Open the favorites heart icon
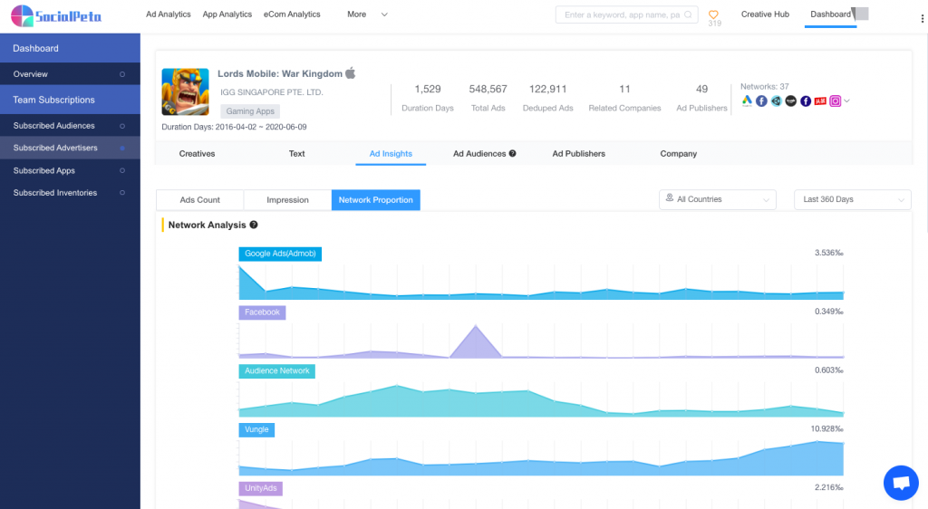This screenshot has height=509, width=928. (x=713, y=14)
